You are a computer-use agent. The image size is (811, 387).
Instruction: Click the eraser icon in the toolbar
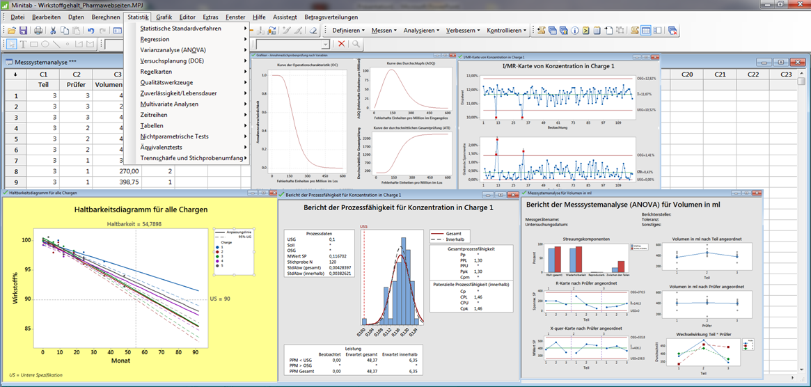pos(313,30)
